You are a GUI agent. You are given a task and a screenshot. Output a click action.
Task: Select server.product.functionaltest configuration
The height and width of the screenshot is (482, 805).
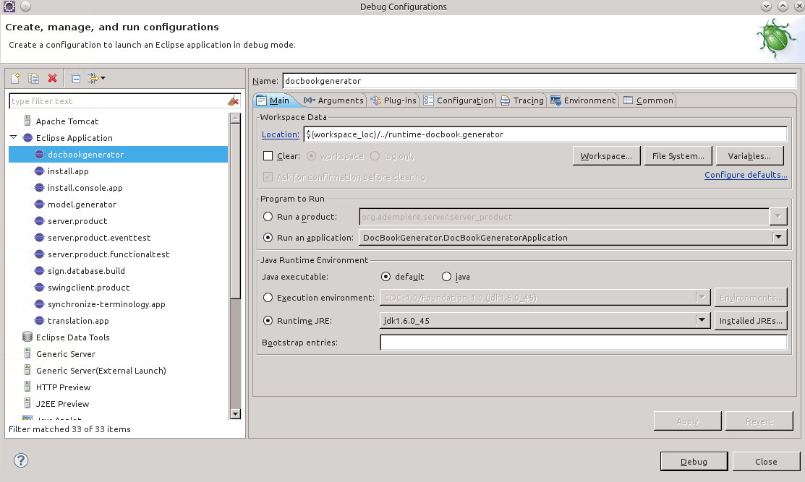(x=108, y=254)
